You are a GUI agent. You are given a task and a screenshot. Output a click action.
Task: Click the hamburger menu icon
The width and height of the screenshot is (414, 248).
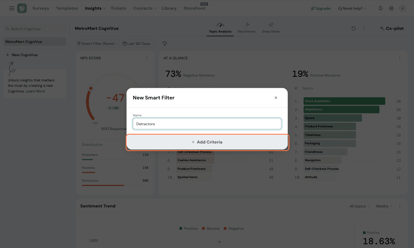click(12, 8)
